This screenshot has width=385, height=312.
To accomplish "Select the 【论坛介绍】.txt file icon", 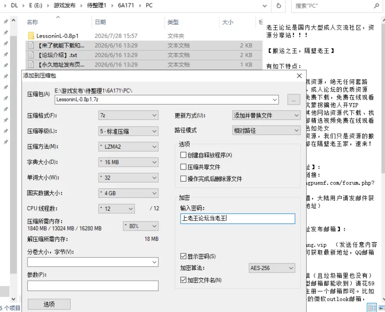I will (31, 55).
